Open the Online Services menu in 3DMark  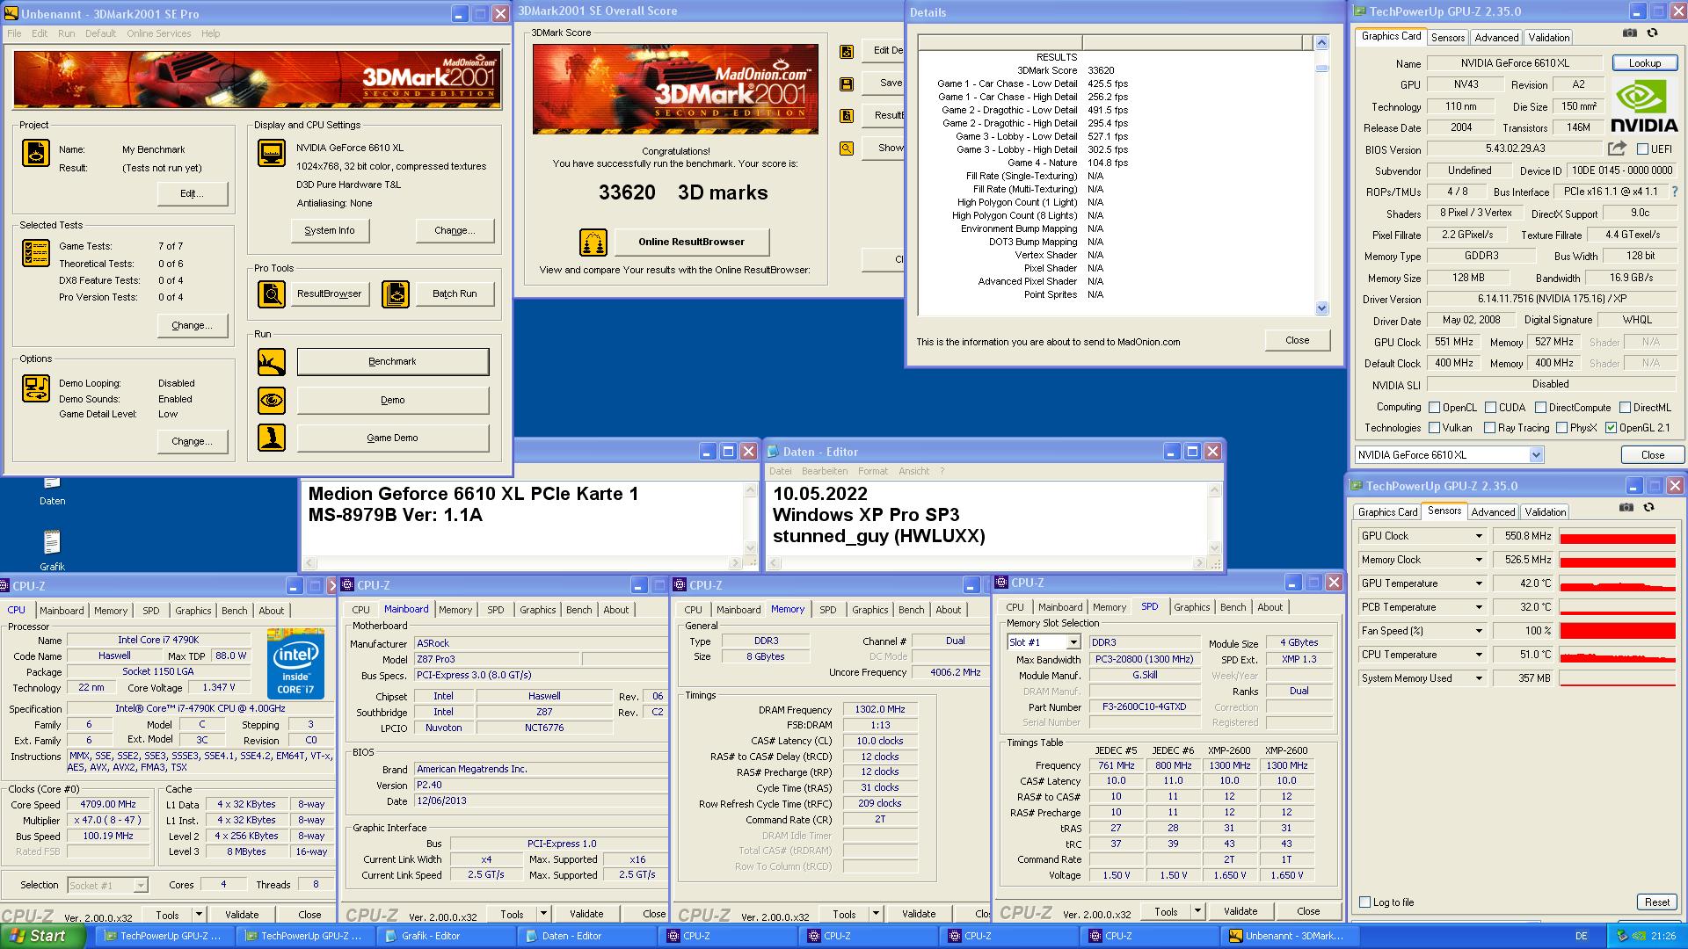click(158, 33)
